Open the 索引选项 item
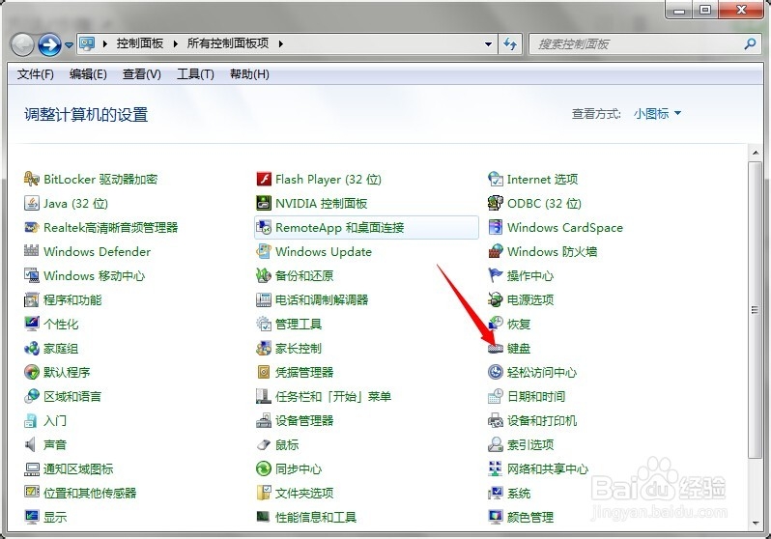 click(521, 444)
